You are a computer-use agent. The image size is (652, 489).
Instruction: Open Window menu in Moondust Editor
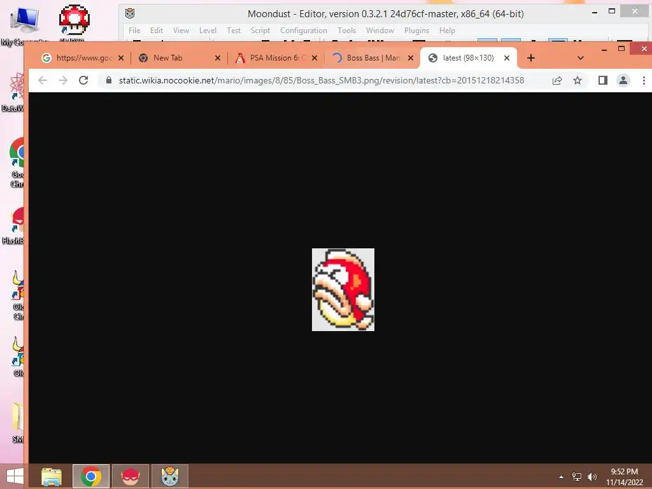380,31
